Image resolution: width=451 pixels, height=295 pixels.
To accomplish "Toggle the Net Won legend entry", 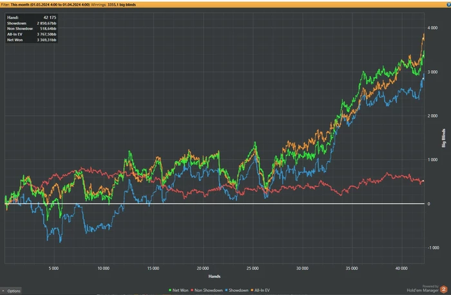I will (178, 290).
